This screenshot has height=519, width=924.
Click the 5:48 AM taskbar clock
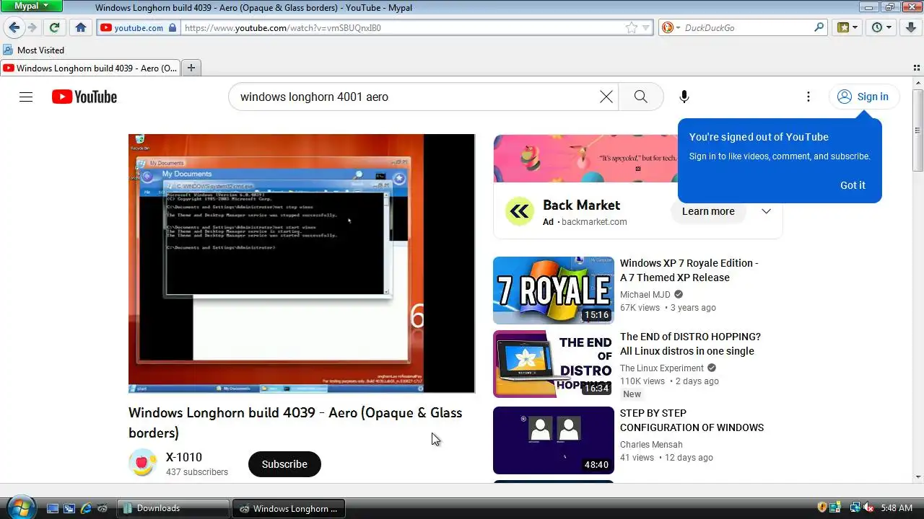click(897, 508)
